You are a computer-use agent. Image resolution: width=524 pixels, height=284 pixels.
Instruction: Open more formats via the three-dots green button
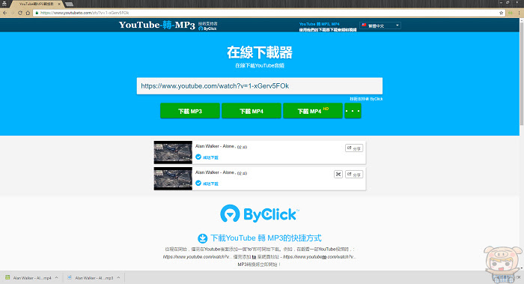[x=353, y=111]
